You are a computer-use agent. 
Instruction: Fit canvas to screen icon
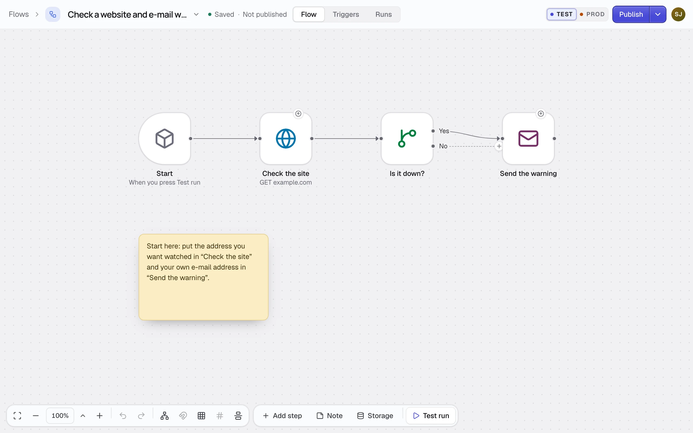[x=18, y=415]
